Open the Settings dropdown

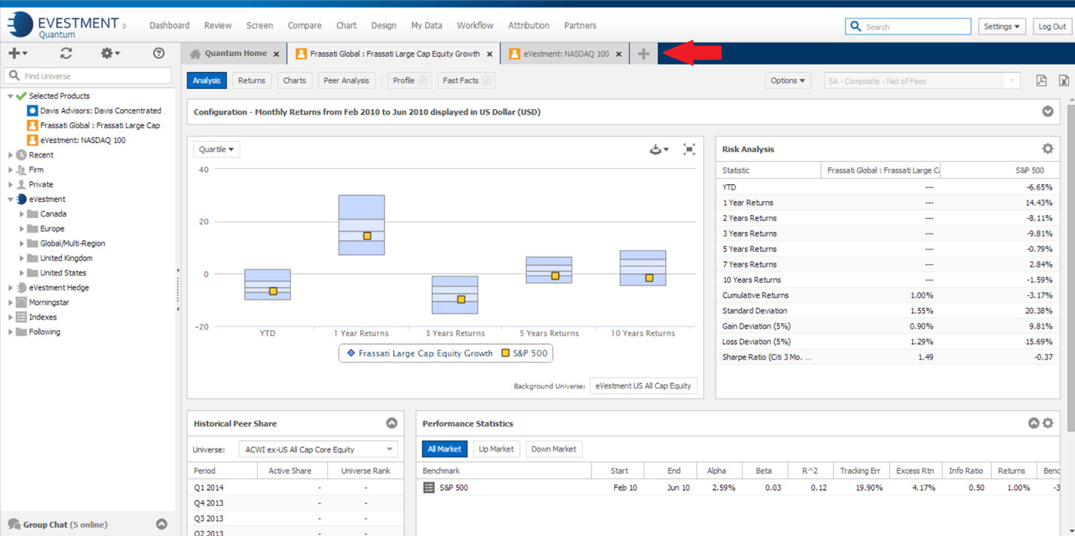tap(1003, 26)
